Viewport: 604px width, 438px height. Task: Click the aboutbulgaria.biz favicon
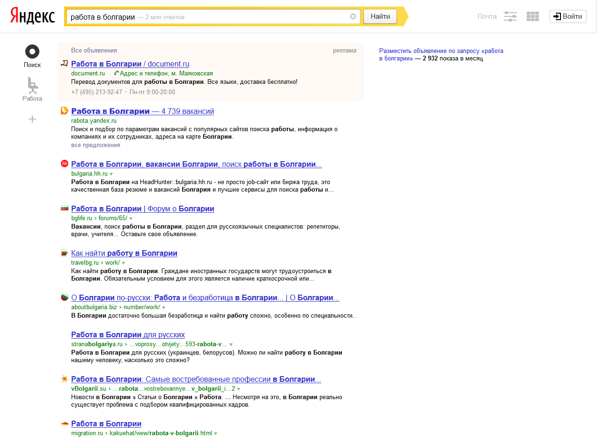coord(65,297)
